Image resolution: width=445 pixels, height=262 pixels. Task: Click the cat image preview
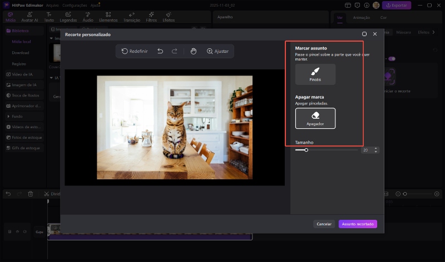[x=175, y=127]
